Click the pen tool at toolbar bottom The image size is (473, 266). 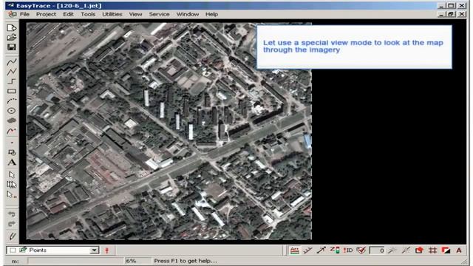pyautogui.click(x=12, y=236)
